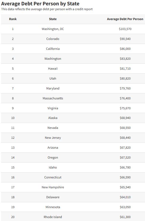Select the Alaska state cell
Image resolution: width=145 pixels, height=221 pixels.
[x=53, y=118]
